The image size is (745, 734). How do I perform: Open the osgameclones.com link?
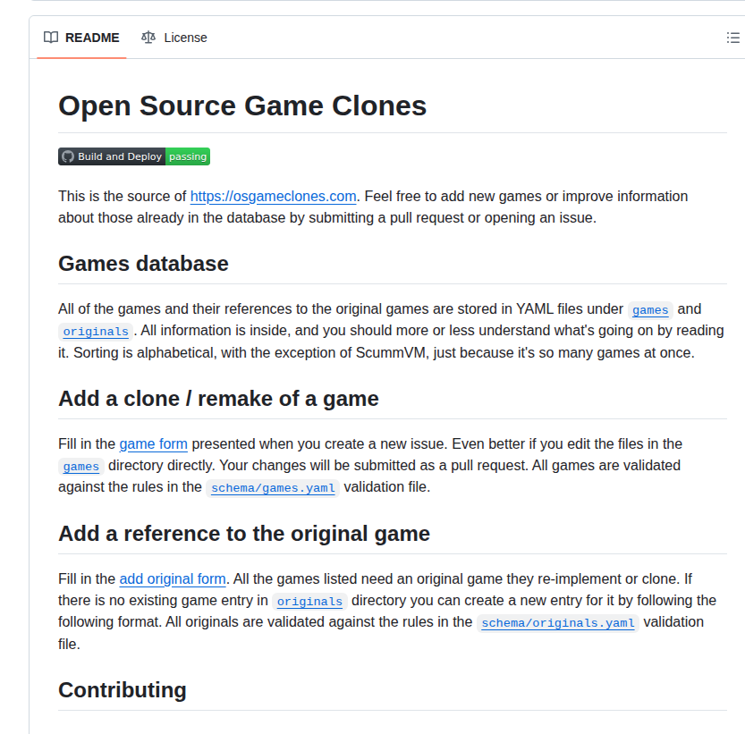[x=273, y=196]
